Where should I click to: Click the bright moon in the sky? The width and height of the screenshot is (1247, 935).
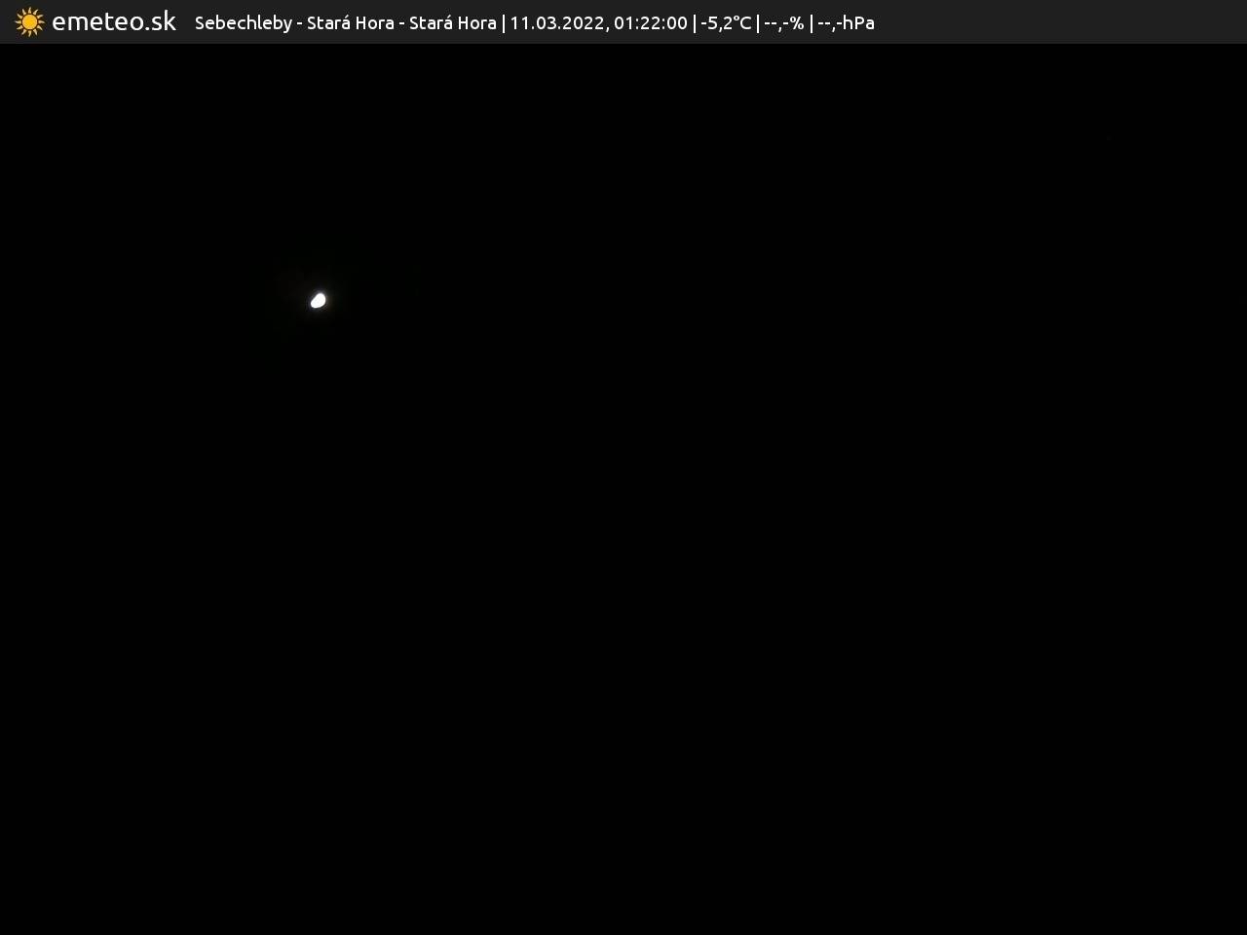(318, 300)
